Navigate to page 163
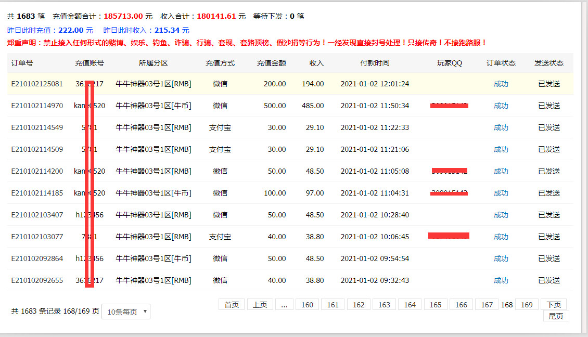The width and height of the screenshot is (588, 337). pos(384,305)
